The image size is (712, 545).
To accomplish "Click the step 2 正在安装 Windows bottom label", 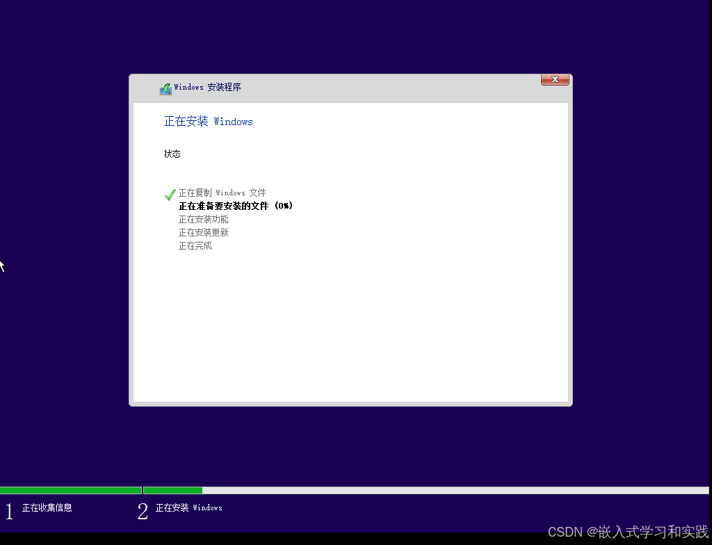I will point(189,507).
